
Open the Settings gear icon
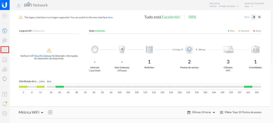(x=5, y=113)
